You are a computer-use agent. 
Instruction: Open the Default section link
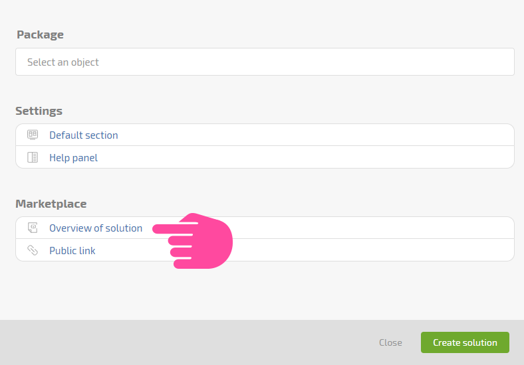pos(84,135)
